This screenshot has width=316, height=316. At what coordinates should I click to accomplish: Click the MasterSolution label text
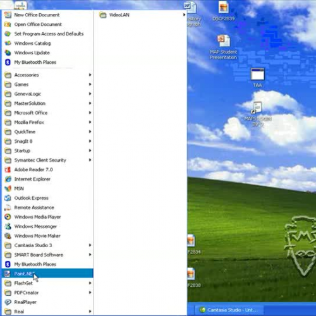[x=30, y=104]
